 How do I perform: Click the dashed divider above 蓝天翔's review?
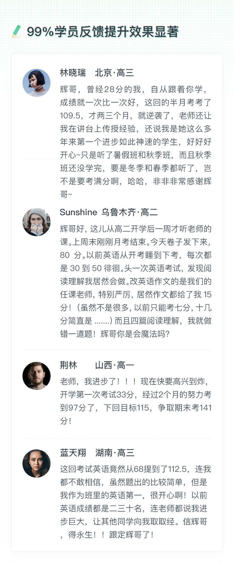pos(117,438)
